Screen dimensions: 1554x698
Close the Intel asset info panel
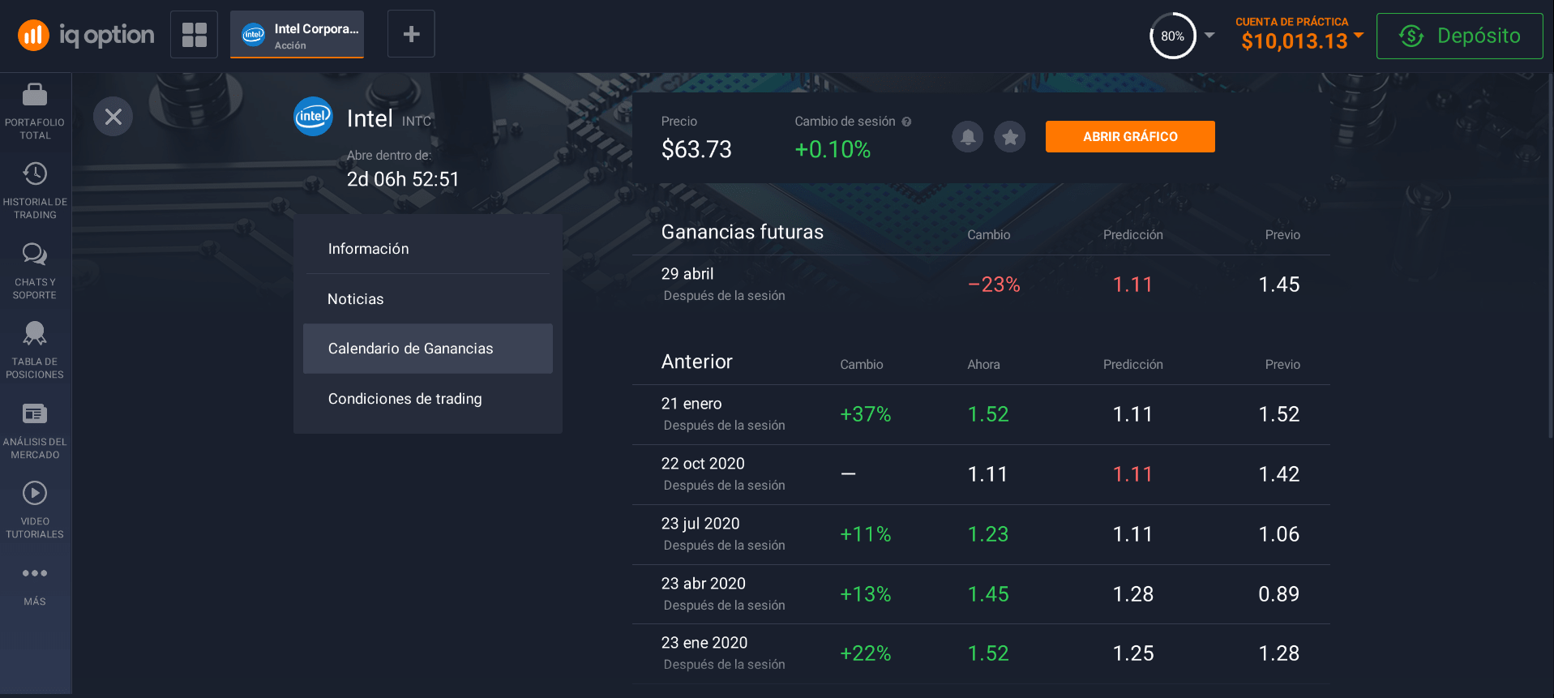pos(113,117)
